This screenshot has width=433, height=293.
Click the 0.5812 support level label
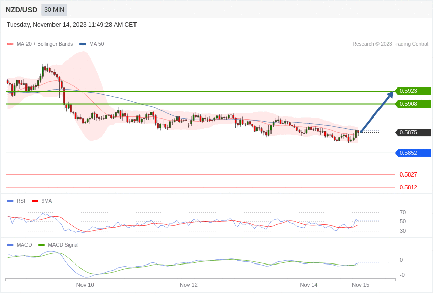[x=409, y=187]
